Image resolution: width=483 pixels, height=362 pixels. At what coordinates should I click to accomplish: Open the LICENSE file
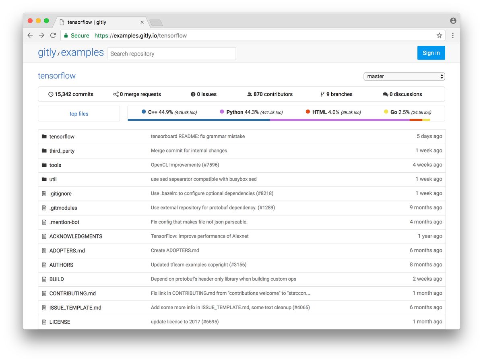pyautogui.click(x=60, y=322)
